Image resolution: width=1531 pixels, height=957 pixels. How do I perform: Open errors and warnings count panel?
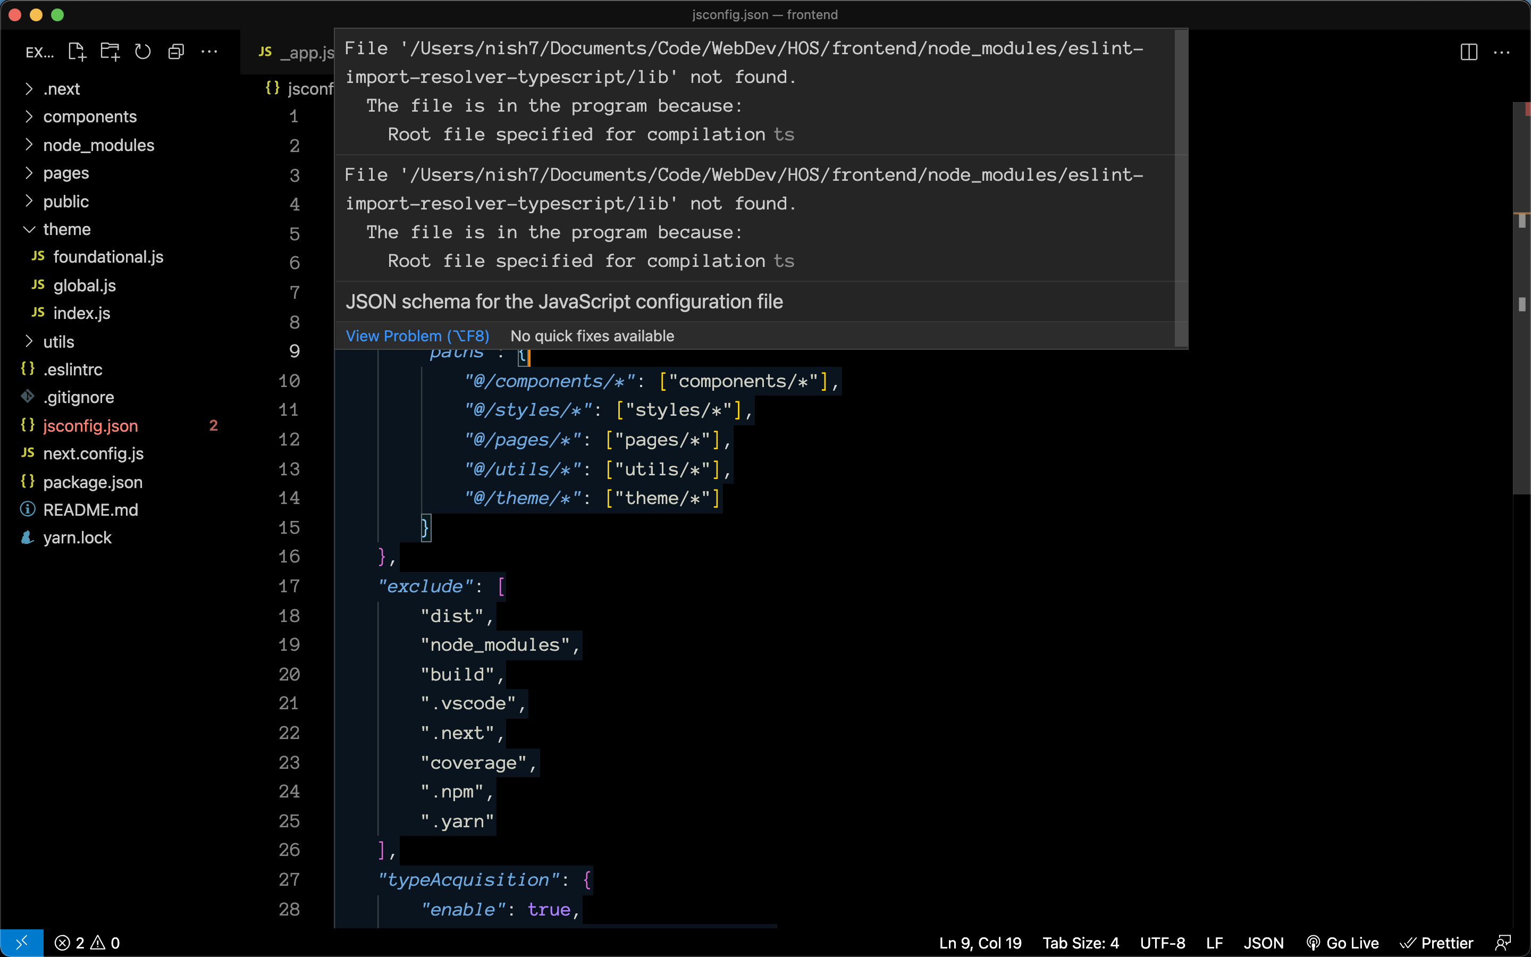(x=87, y=943)
